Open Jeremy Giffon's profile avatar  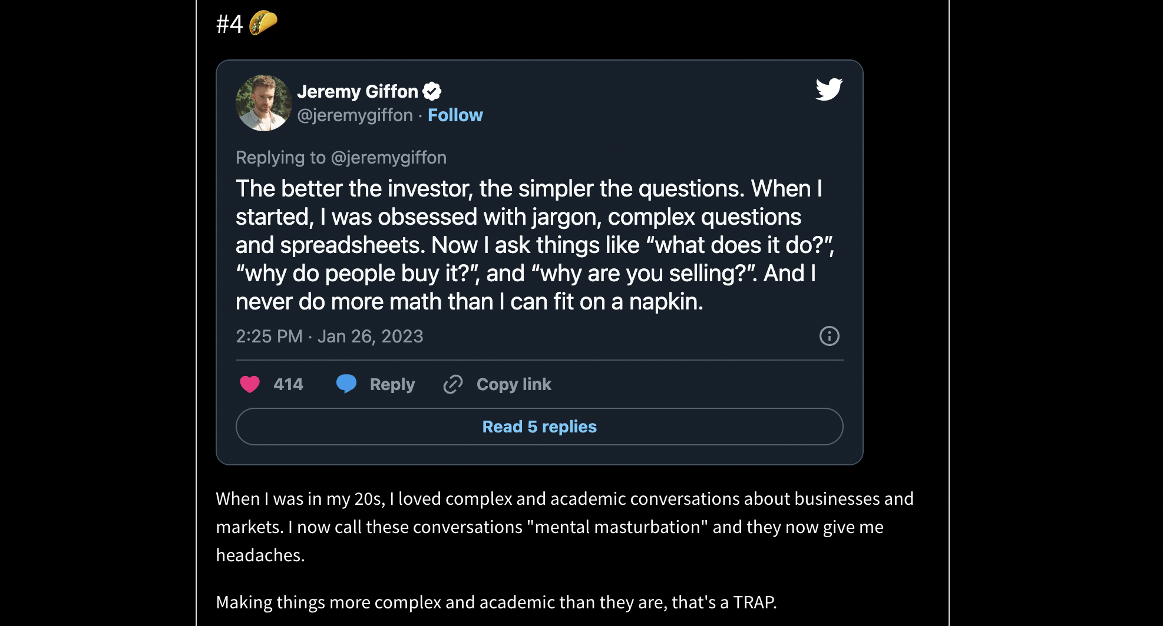click(x=264, y=103)
